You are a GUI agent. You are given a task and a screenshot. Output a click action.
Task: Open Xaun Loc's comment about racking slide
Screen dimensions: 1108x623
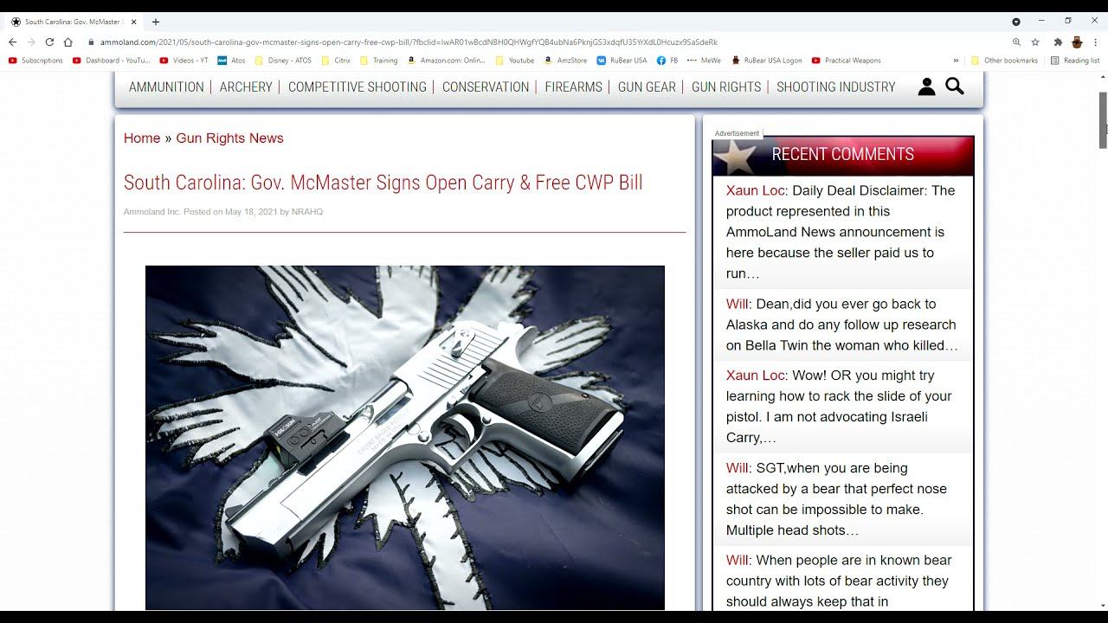point(841,407)
